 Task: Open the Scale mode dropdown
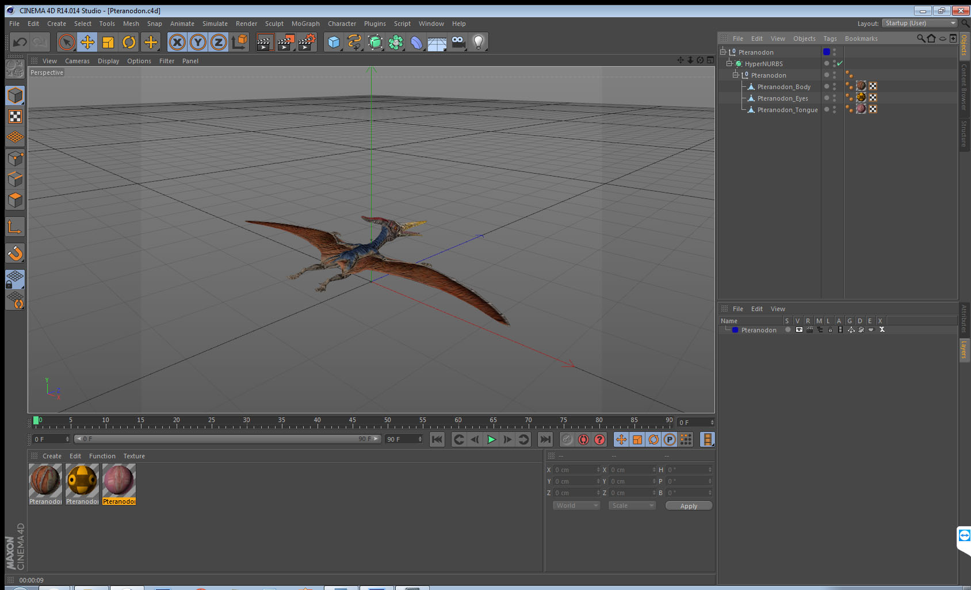point(632,505)
